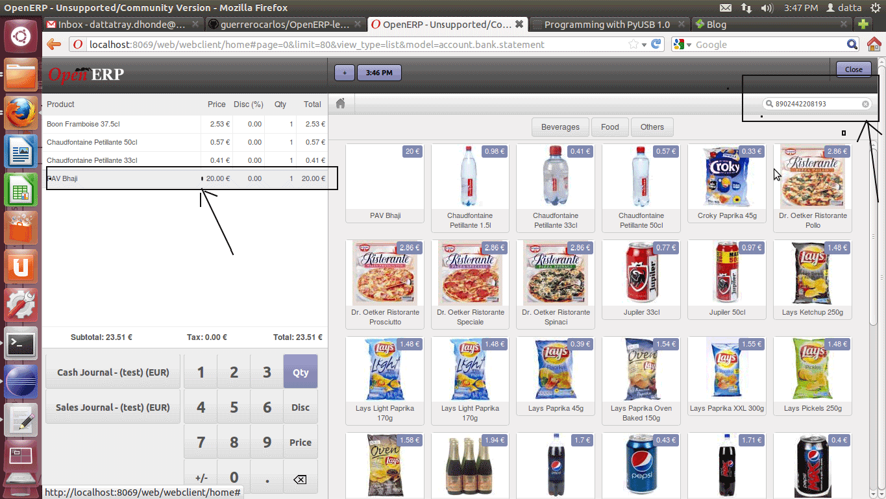The width and height of the screenshot is (886, 499).
Task: Add Croky Paprika 45g product
Action: [727, 183]
